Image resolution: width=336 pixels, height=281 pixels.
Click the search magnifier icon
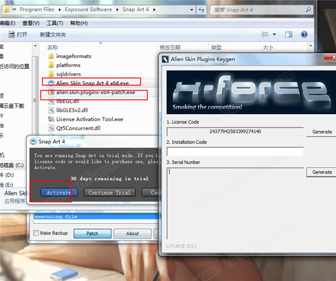tap(308, 9)
